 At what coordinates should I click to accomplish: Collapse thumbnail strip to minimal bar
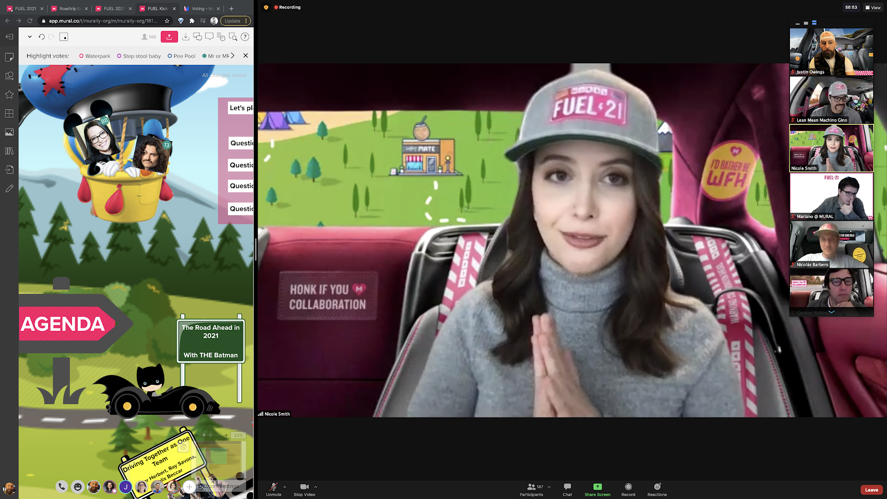[x=798, y=24]
